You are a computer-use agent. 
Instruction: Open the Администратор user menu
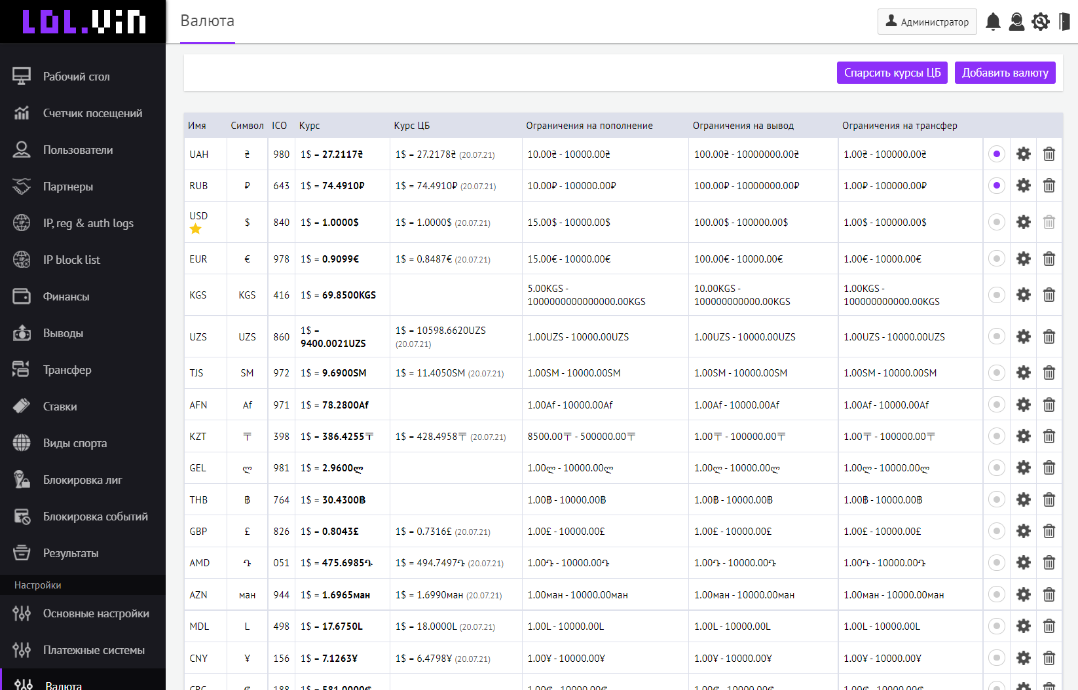[927, 22]
